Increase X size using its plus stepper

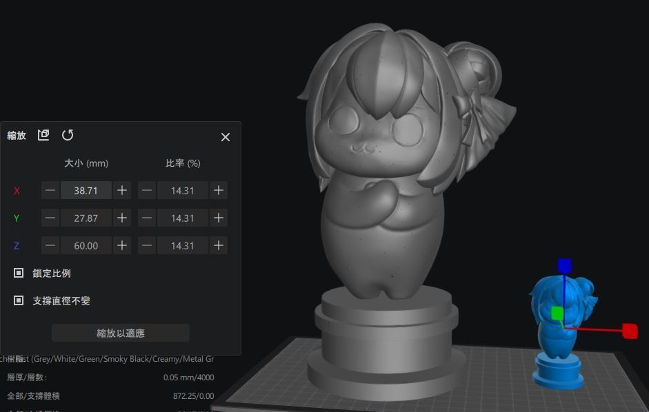point(121,190)
